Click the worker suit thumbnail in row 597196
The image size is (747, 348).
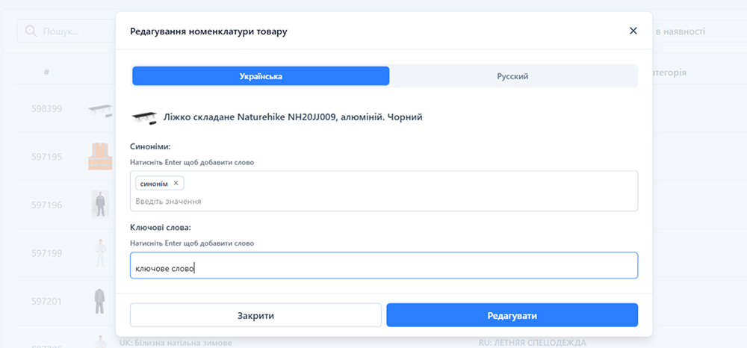click(100, 204)
